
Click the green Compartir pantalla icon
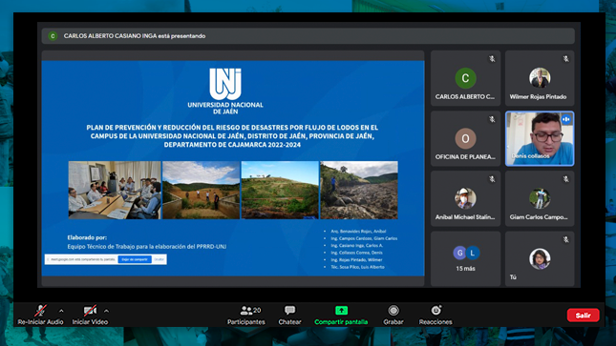341,311
